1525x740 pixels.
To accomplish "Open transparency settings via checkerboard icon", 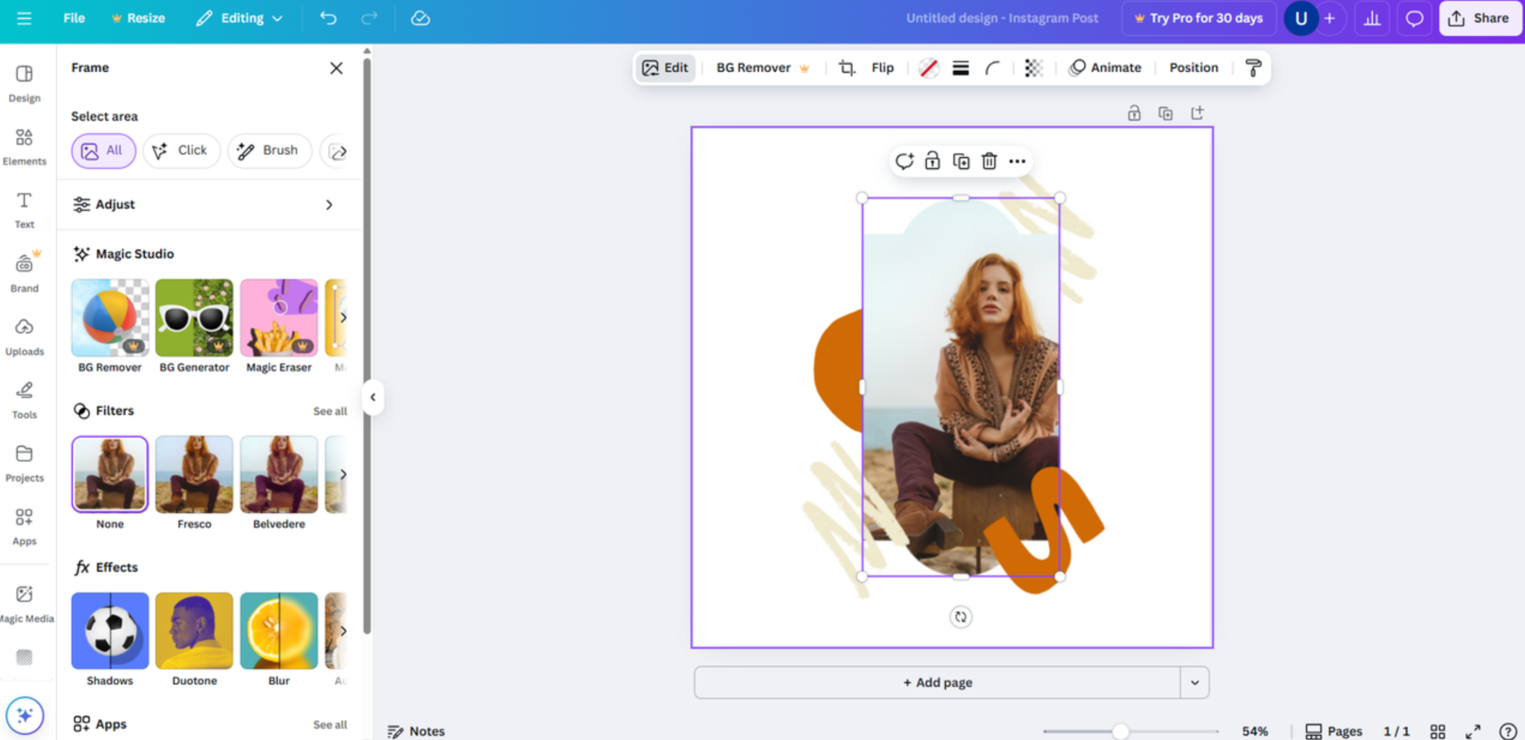I will [1033, 67].
